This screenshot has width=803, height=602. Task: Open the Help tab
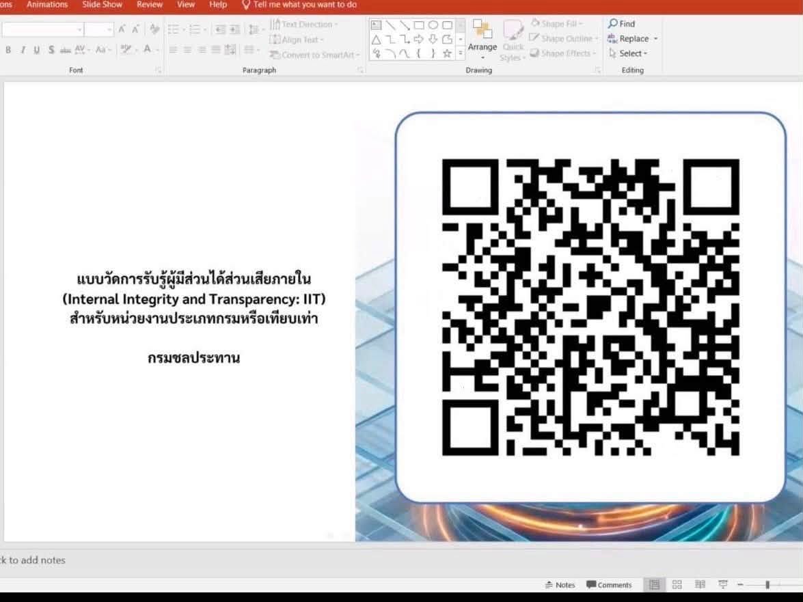point(218,5)
